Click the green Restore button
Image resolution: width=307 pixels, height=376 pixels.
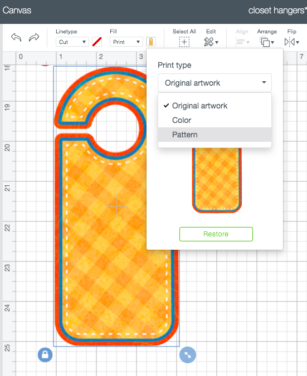pyautogui.click(x=216, y=234)
